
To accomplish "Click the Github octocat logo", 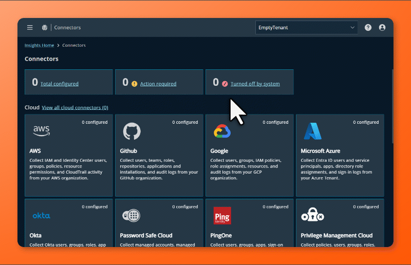I will [x=132, y=131].
